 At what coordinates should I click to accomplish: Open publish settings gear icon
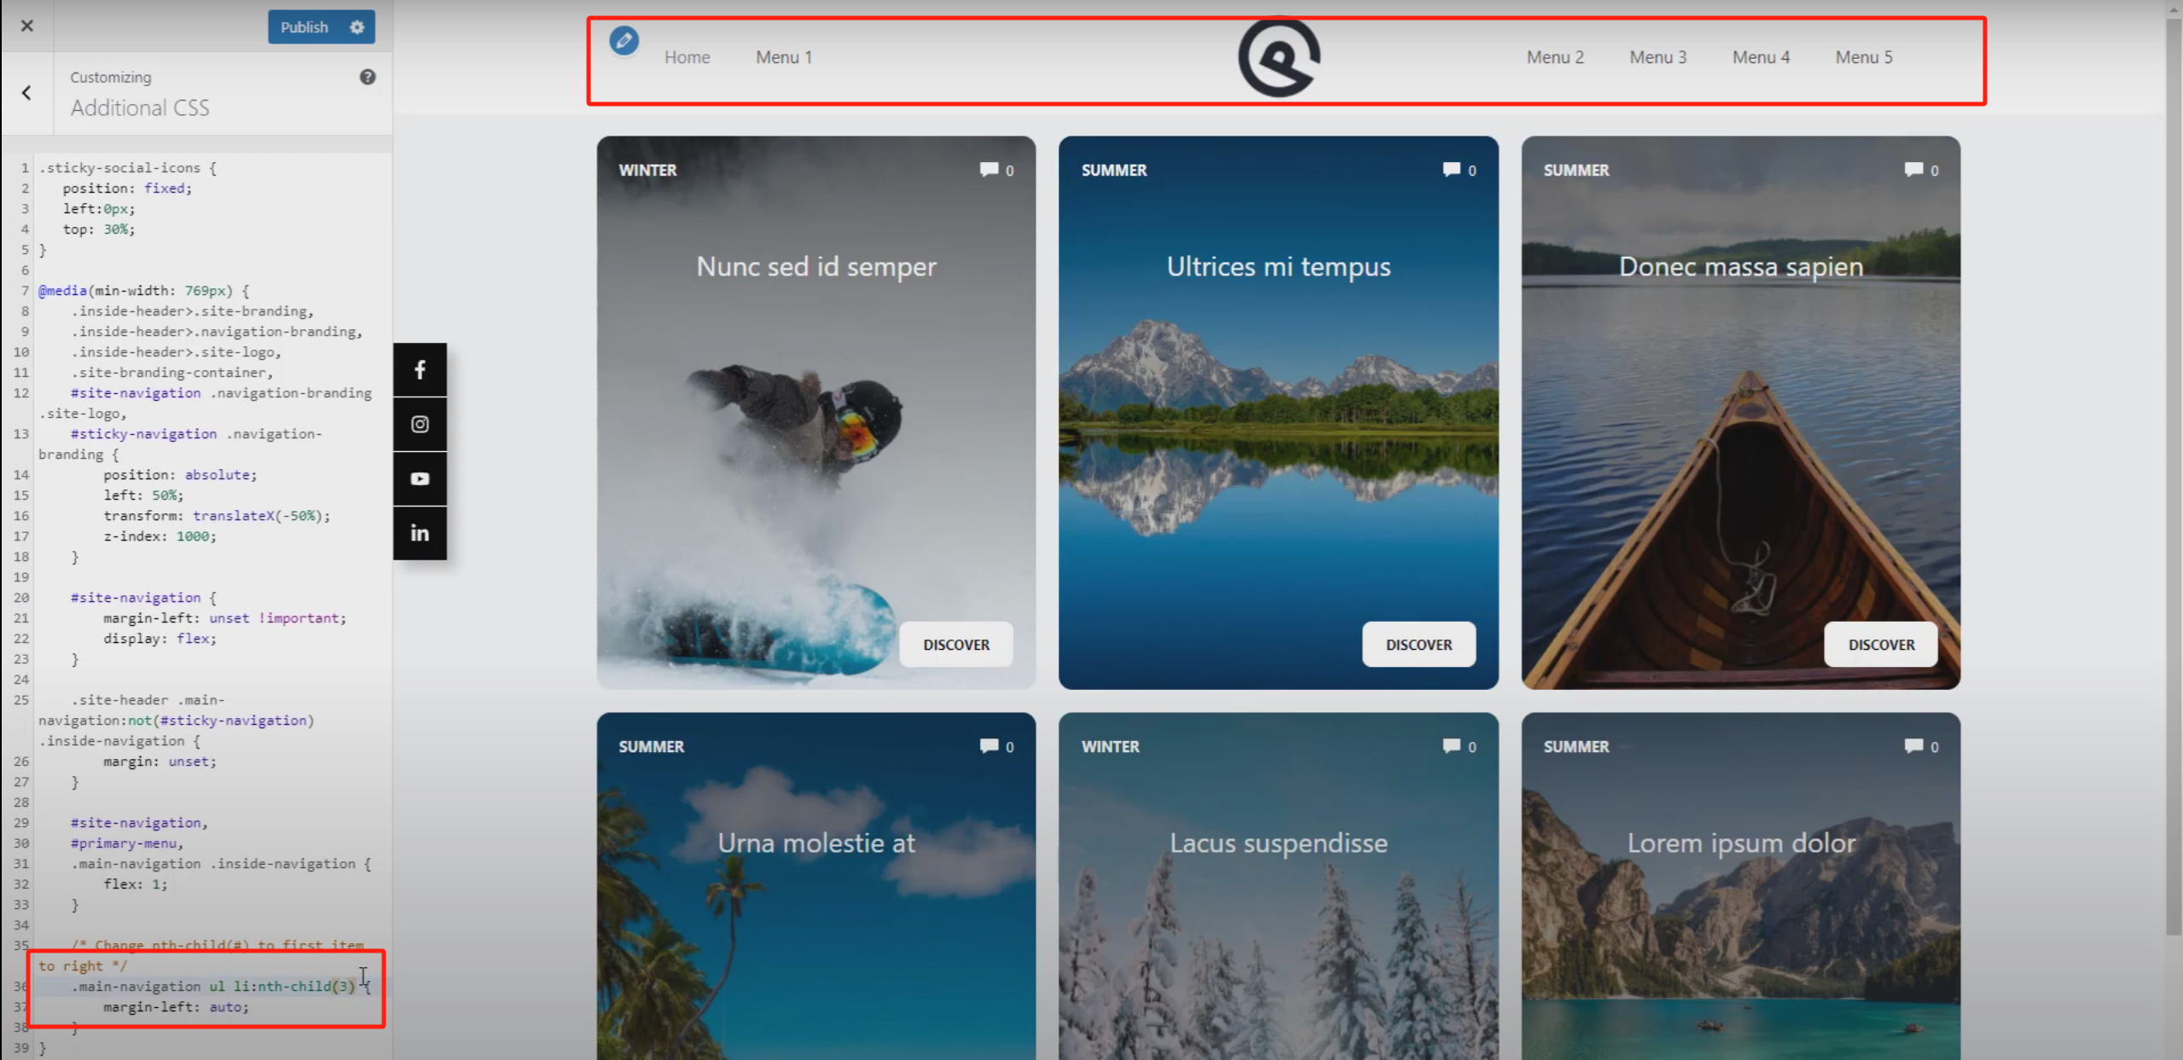click(357, 27)
